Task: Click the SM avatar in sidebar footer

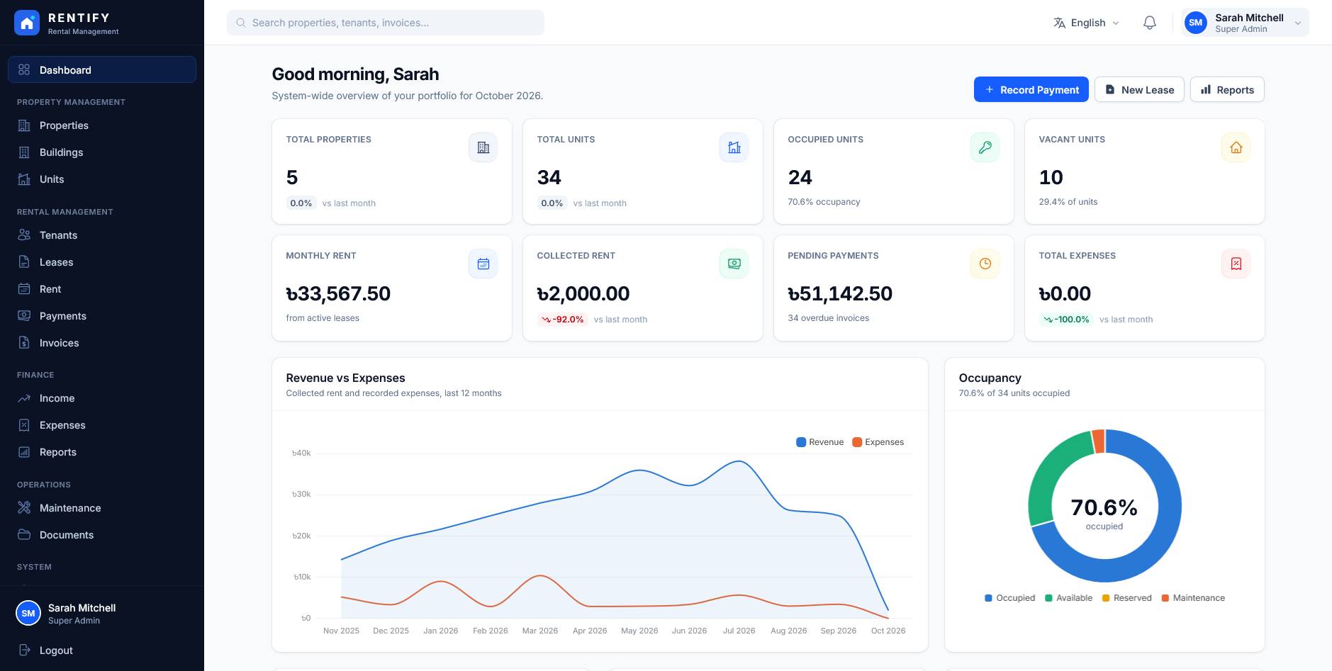Action: coord(28,614)
